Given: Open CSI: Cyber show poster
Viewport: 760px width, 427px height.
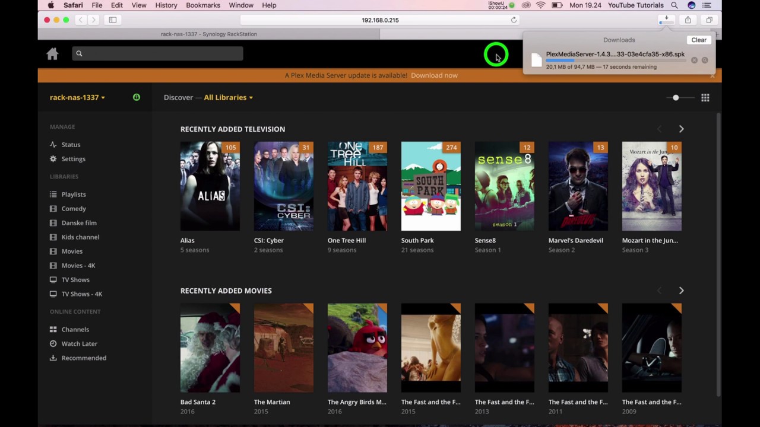Looking at the screenshot, I should (284, 186).
